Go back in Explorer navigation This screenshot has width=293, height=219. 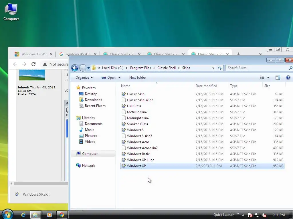75,68
